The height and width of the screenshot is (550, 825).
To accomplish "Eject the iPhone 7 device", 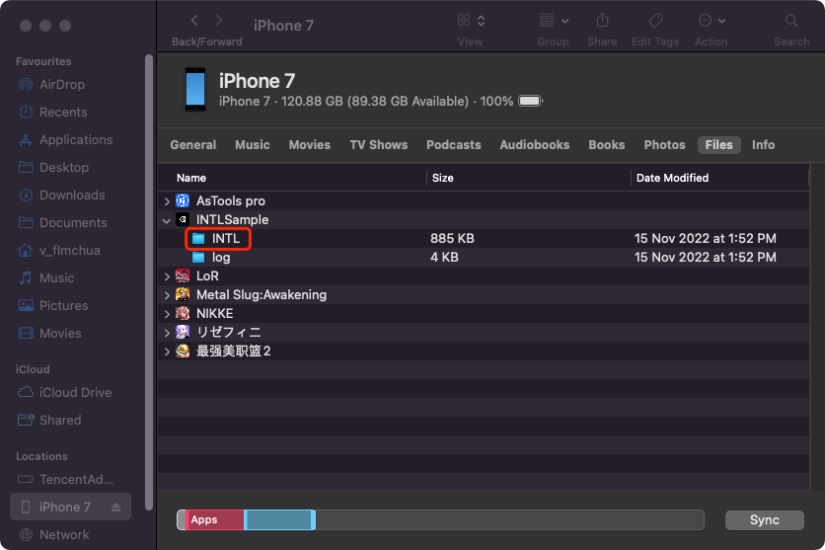I will pos(116,508).
